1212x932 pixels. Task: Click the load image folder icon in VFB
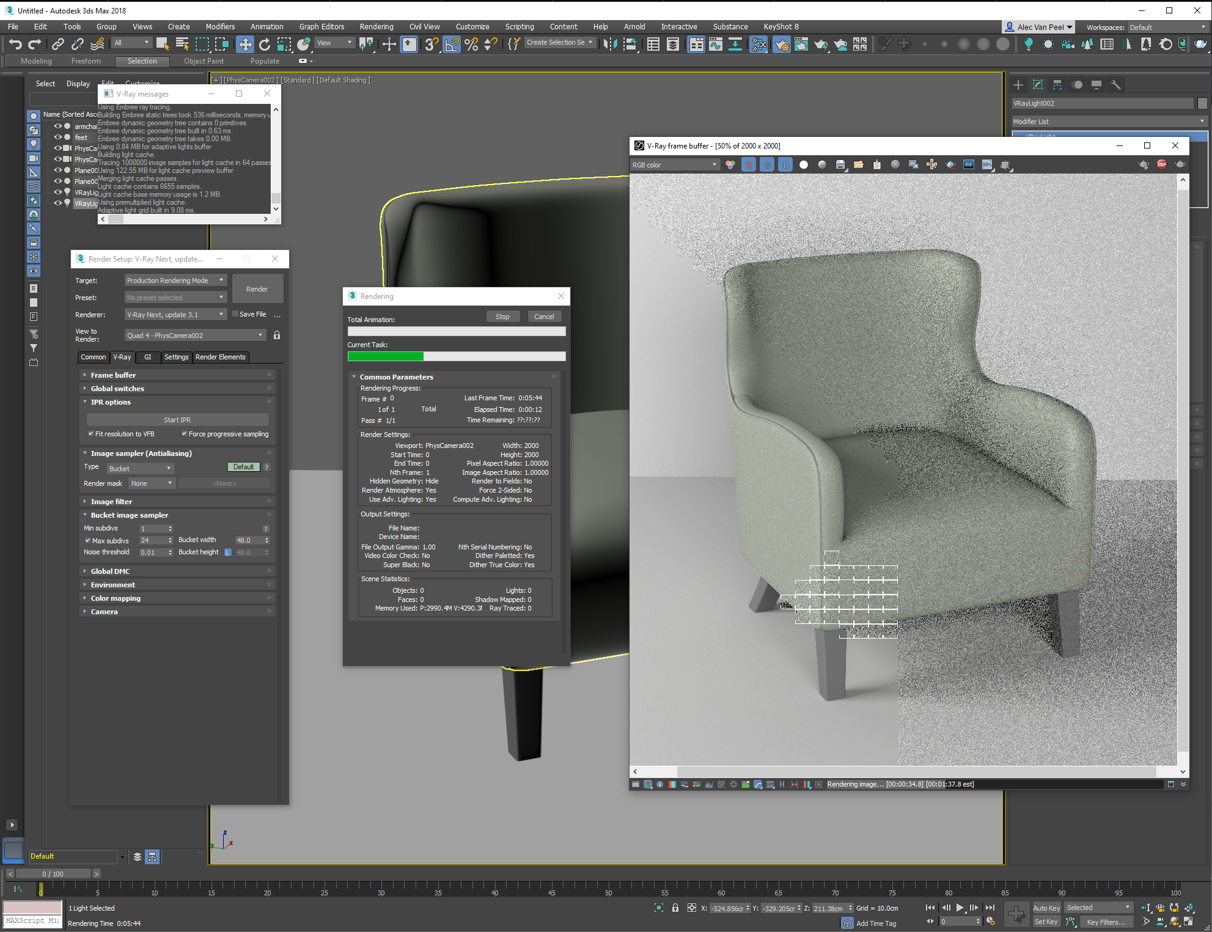pyautogui.click(x=859, y=165)
